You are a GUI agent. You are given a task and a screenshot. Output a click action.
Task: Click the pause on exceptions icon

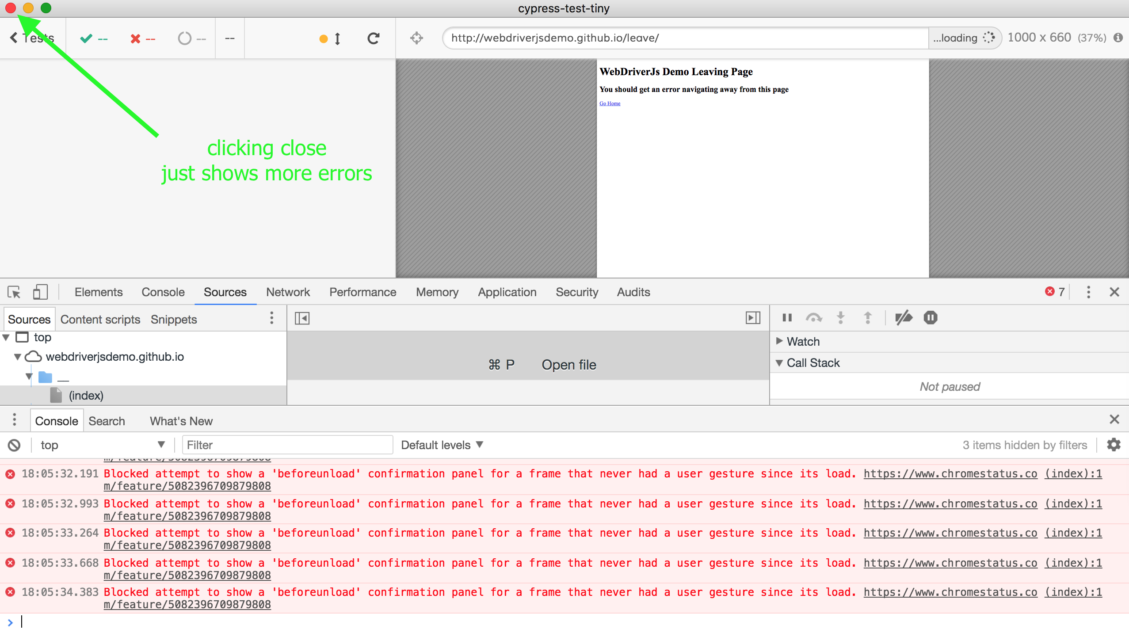click(930, 318)
